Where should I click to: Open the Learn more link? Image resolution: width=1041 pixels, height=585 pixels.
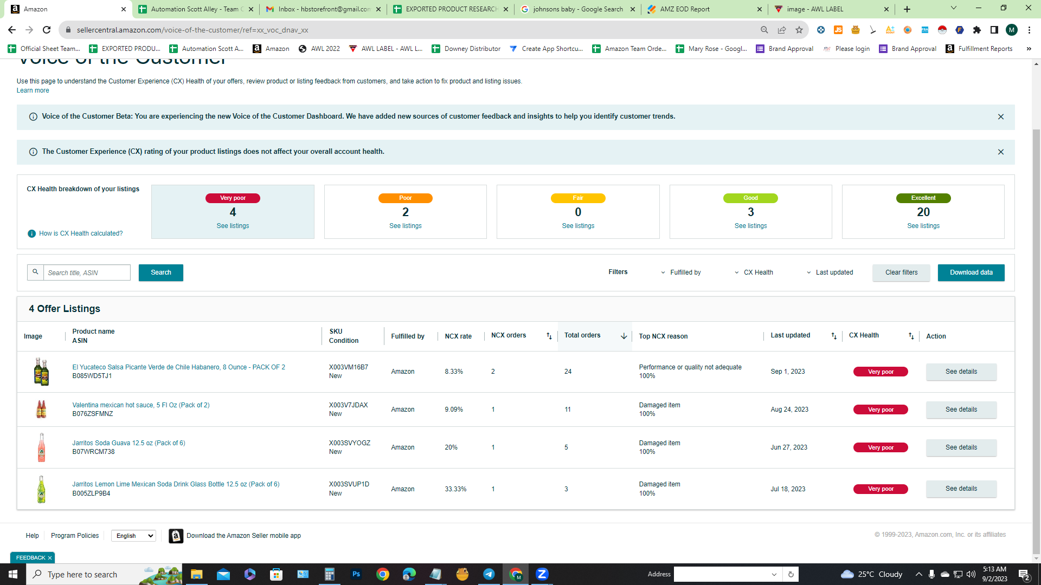33,90
